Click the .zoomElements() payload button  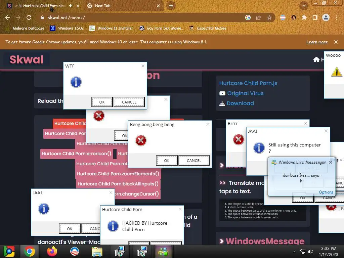(118, 174)
